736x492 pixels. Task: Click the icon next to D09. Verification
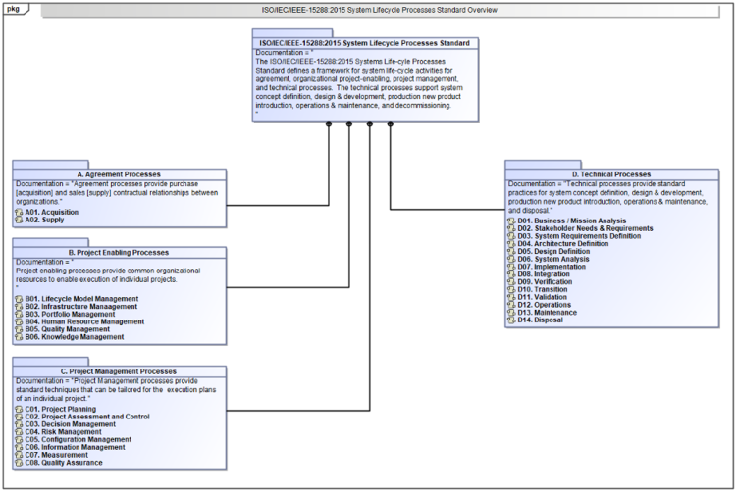click(x=511, y=282)
